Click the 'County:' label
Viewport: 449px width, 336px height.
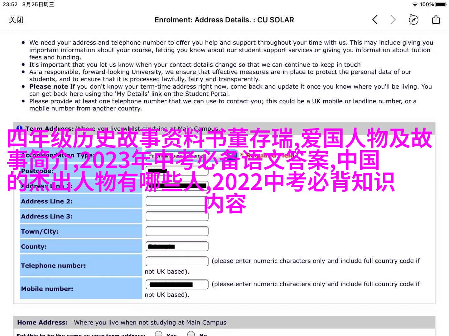(x=34, y=246)
